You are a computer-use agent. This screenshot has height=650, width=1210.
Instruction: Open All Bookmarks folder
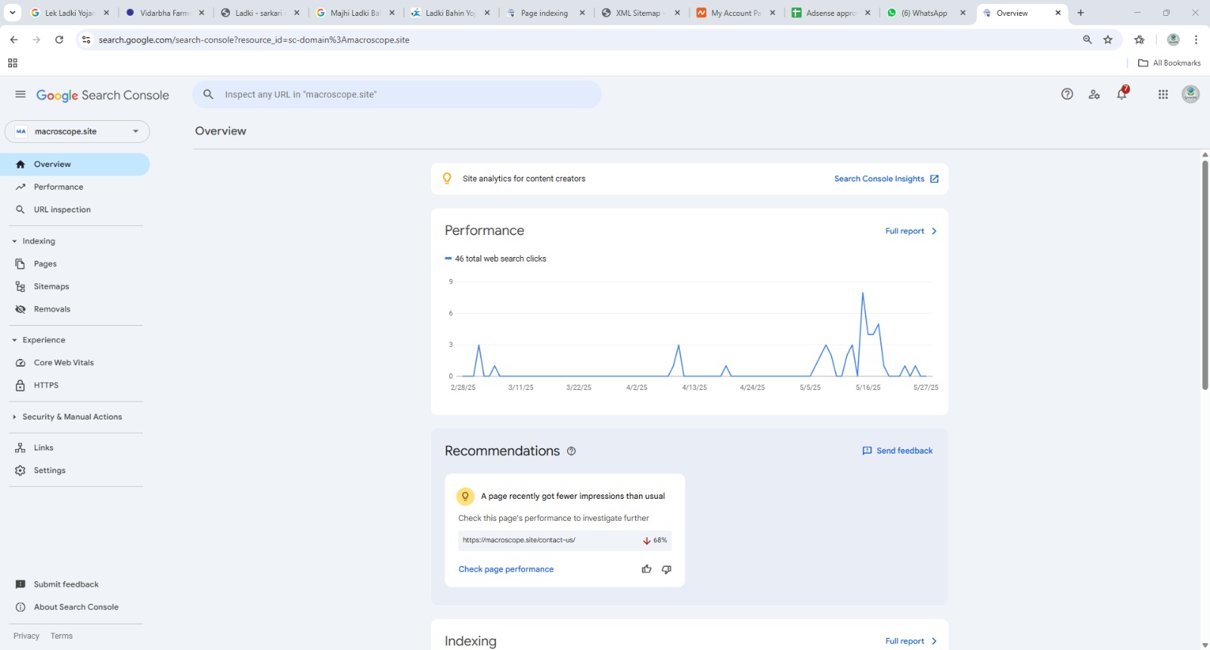coord(1169,63)
